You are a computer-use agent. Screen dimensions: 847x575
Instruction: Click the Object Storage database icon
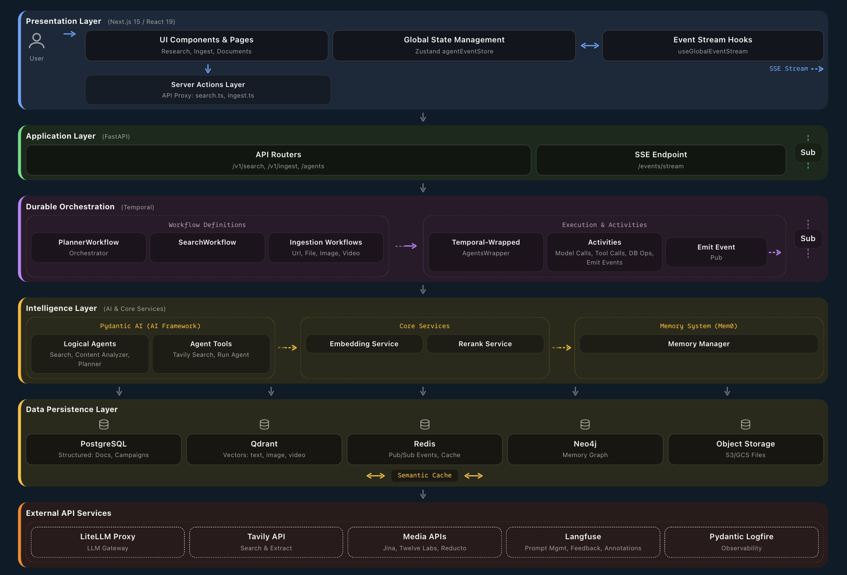point(745,424)
